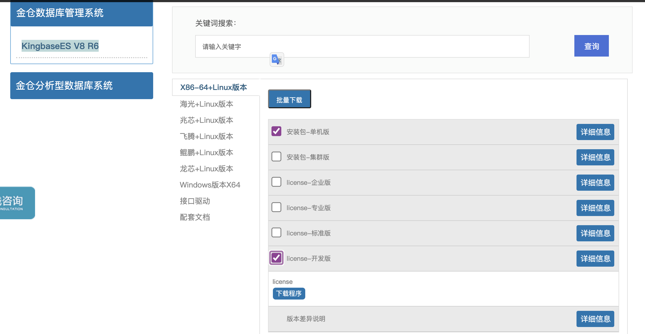Click the 请输入关键字 search input field
Viewport: 645px width, 334px height.
coord(361,46)
